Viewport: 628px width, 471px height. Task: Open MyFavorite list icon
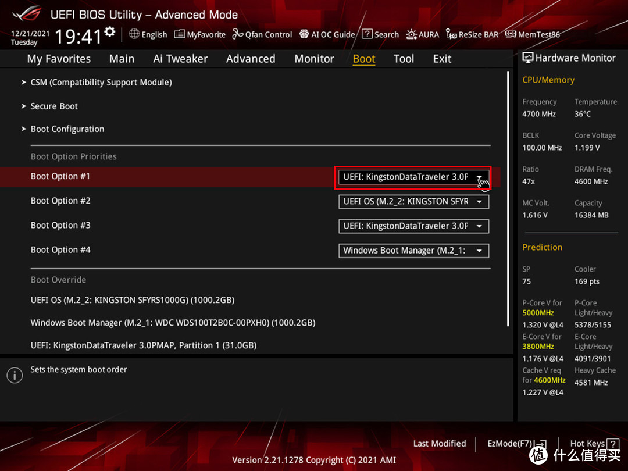coord(180,34)
